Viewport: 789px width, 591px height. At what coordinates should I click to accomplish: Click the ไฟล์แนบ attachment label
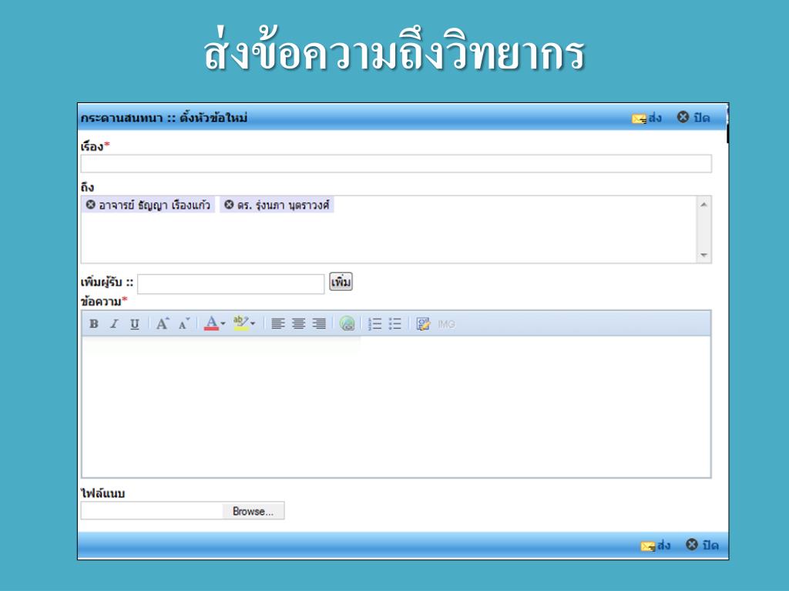pos(103,493)
